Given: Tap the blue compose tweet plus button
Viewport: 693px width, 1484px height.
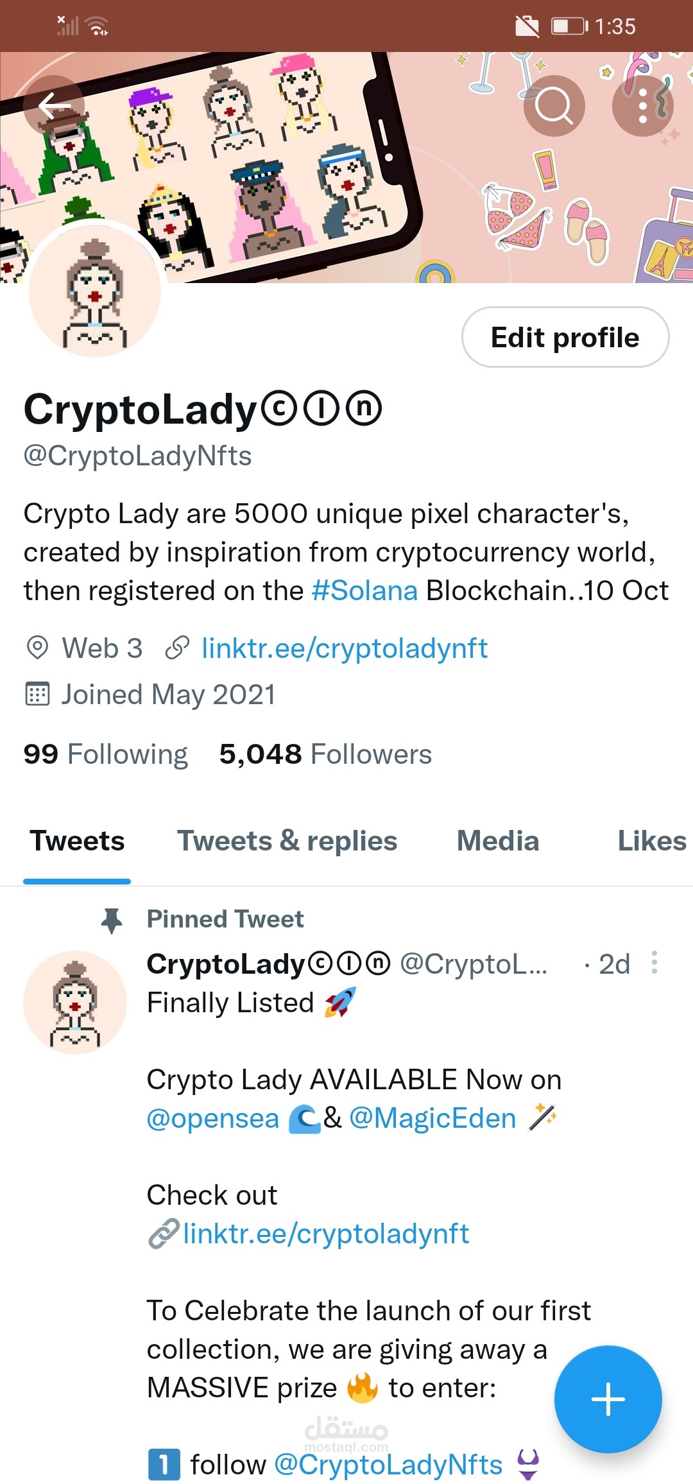Looking at the screenshot, I should [x=608, y=1399].
